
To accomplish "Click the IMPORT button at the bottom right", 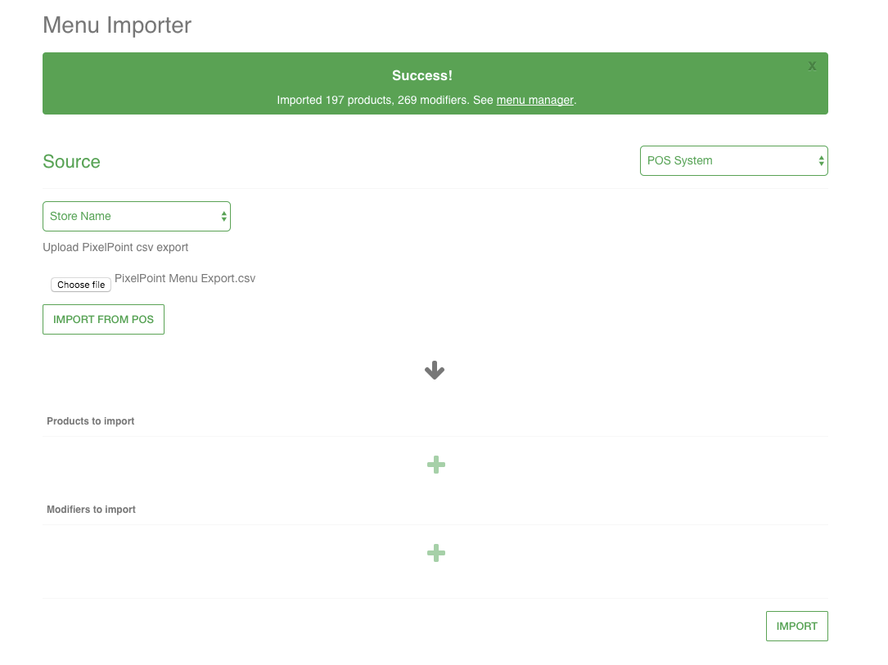I will coord(796,626).
